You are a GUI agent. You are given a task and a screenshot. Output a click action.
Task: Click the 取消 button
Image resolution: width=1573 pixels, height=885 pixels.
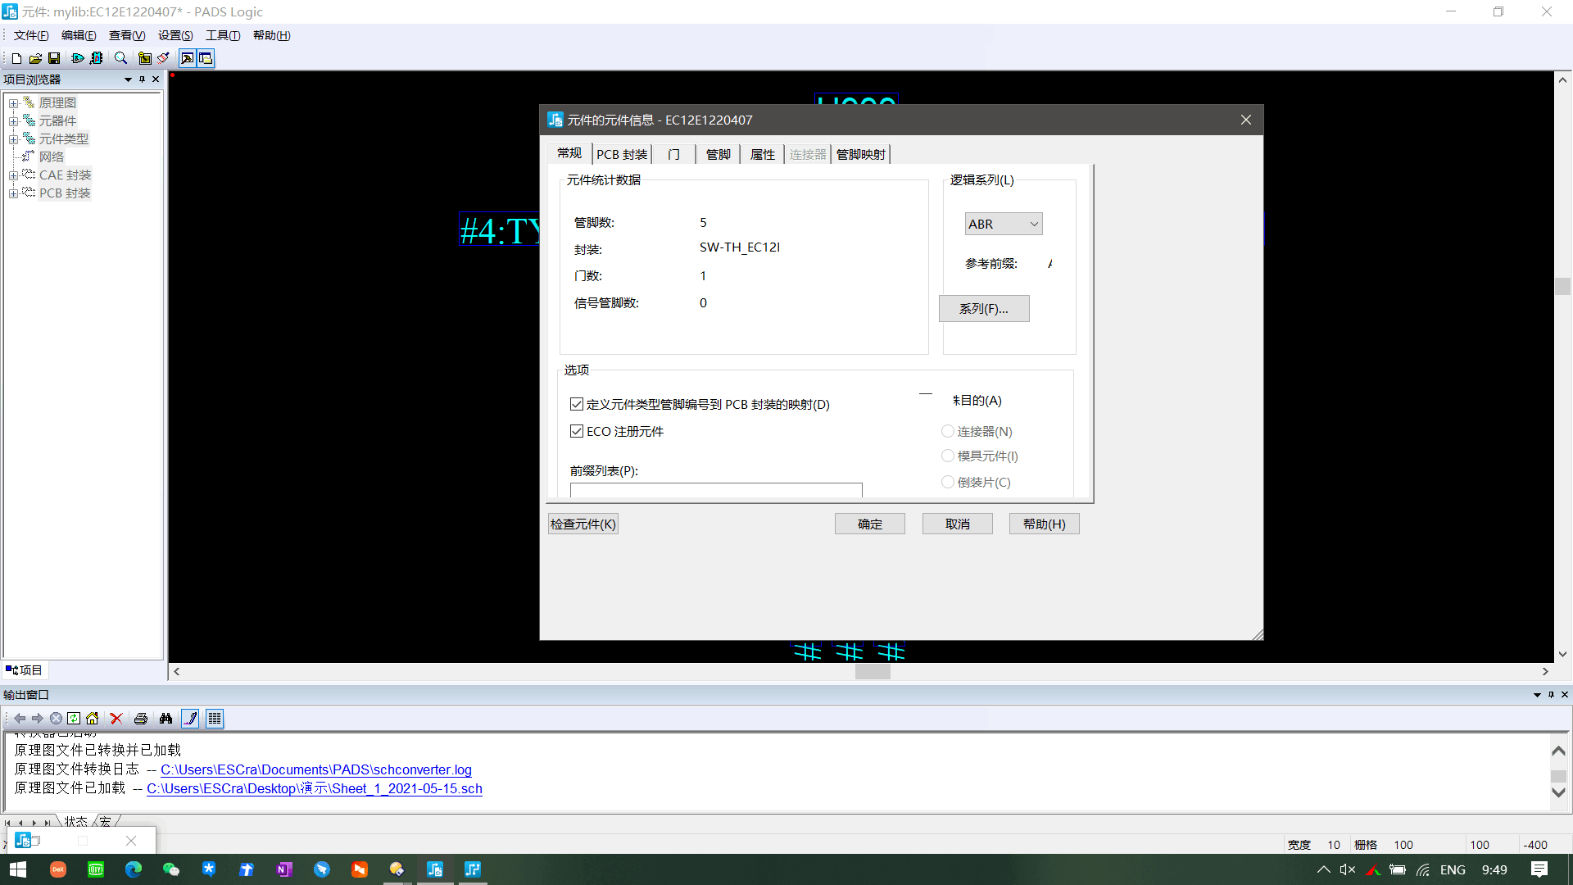[958, 524]
